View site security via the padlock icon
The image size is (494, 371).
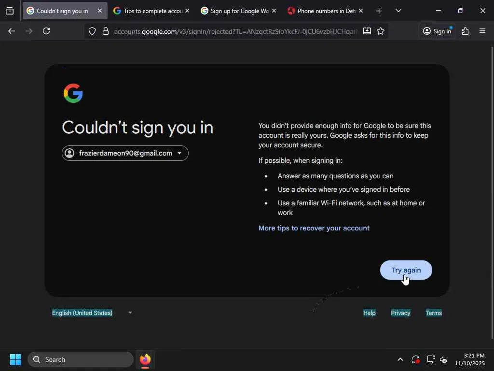click(x=106, y=31)
